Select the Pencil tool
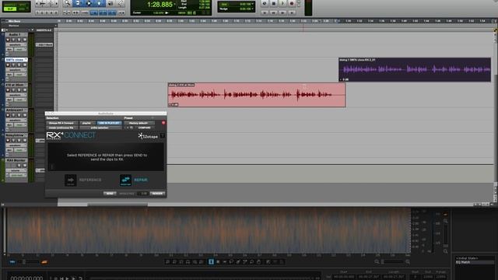This screenshot has height=280, width=498. pos(121,3)
